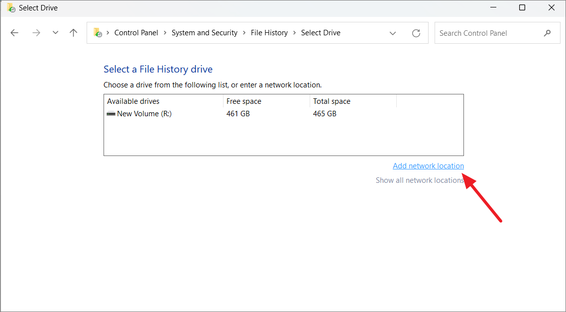The image size is (566, 312).
Task: Open the Control Panel breadcrumb menu
Action: click(x=136, y=32)
